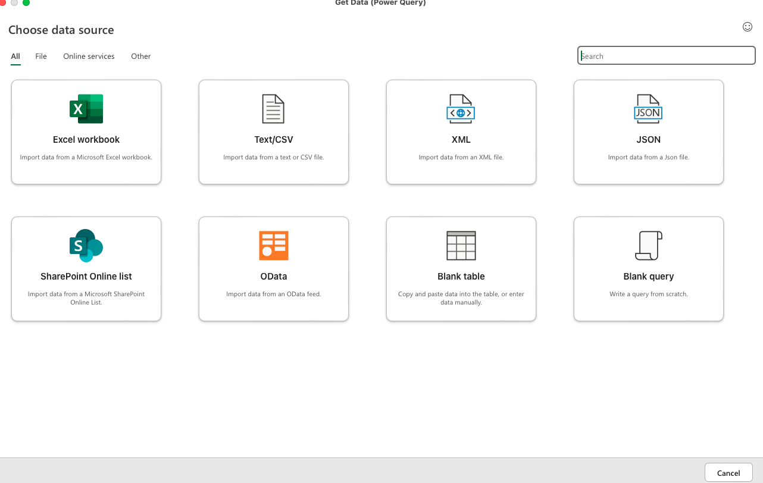Click 'Import data from a Microsoft Excel workbook.' text
Viewport: 763px width, 483px height.
click(x=86, y=158)
